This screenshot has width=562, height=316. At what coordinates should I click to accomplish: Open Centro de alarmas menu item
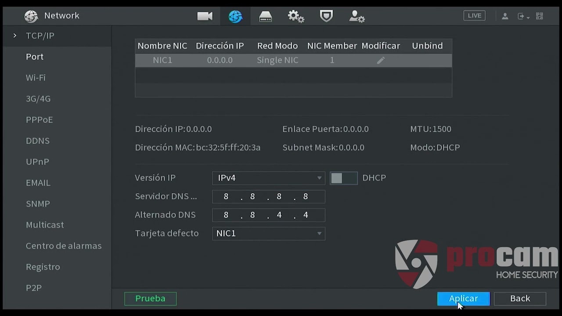(x=64, y=246)
